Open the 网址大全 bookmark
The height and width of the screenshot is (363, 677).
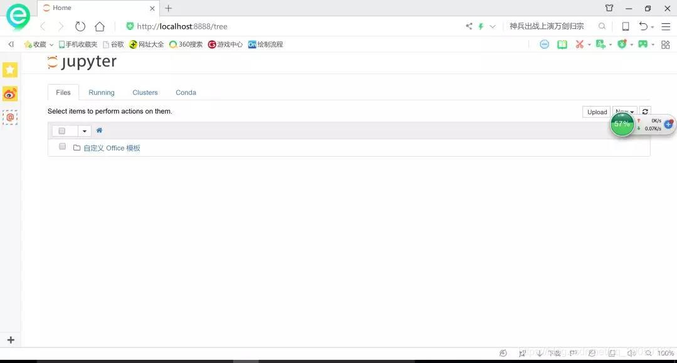(x=146, y=45)
